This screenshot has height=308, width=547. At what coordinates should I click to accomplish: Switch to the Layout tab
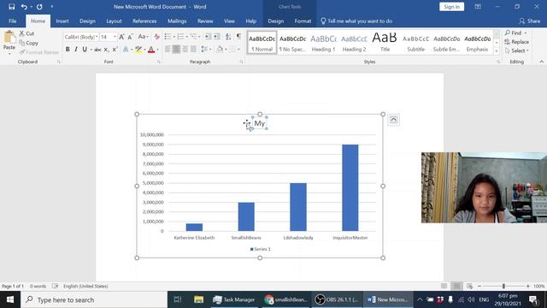[x=114, y=21]
